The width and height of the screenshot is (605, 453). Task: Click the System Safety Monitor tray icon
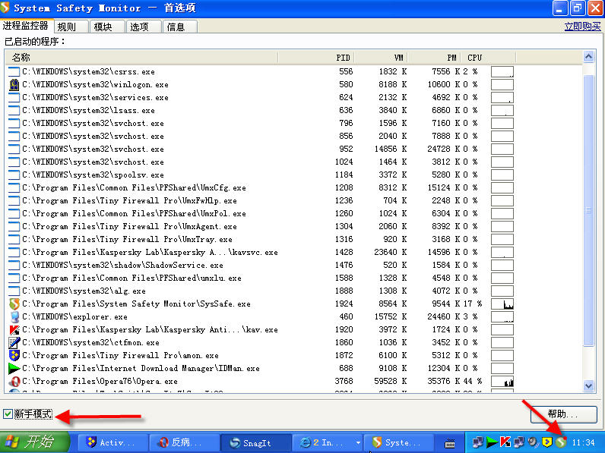click(561, 442)
